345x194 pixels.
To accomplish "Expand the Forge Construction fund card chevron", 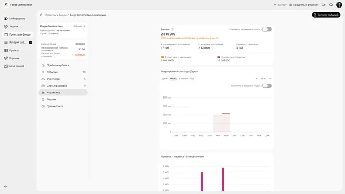I will point(84,26).
